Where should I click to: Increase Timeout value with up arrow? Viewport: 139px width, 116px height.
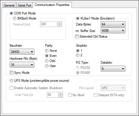pyautogui.click(x=59, y=23)
